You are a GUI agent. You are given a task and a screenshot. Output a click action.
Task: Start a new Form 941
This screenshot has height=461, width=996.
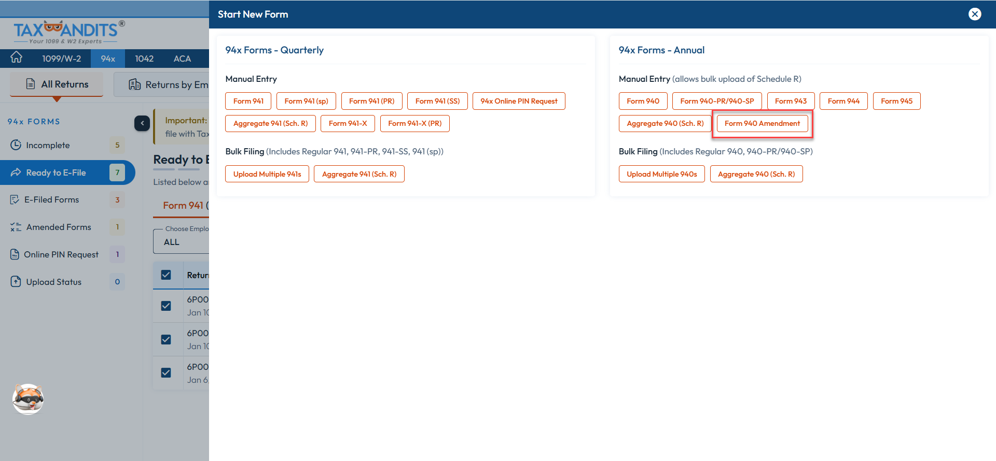pos(248,101)
